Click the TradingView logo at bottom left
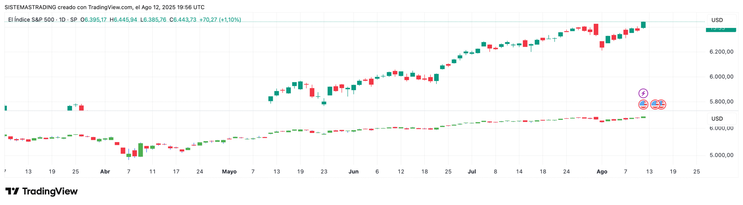 pyautogui.click(x=42, y=191)
